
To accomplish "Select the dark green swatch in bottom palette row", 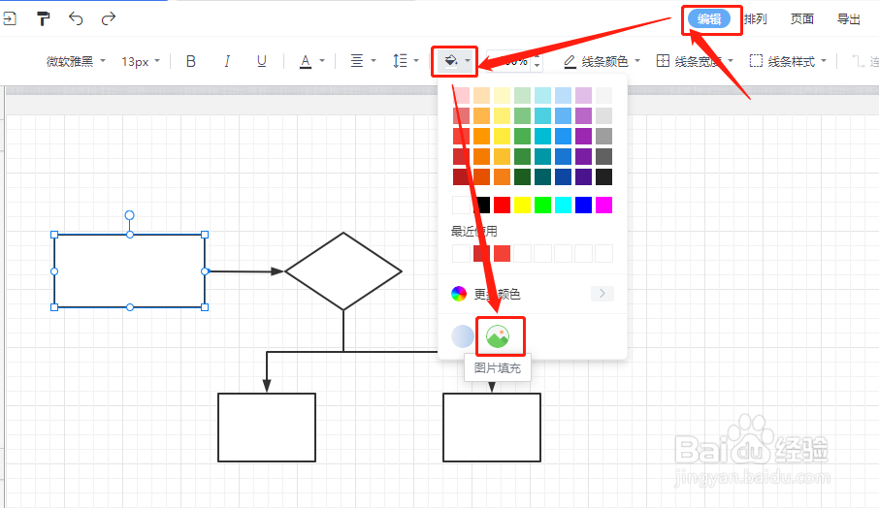I will coord(523,177).
